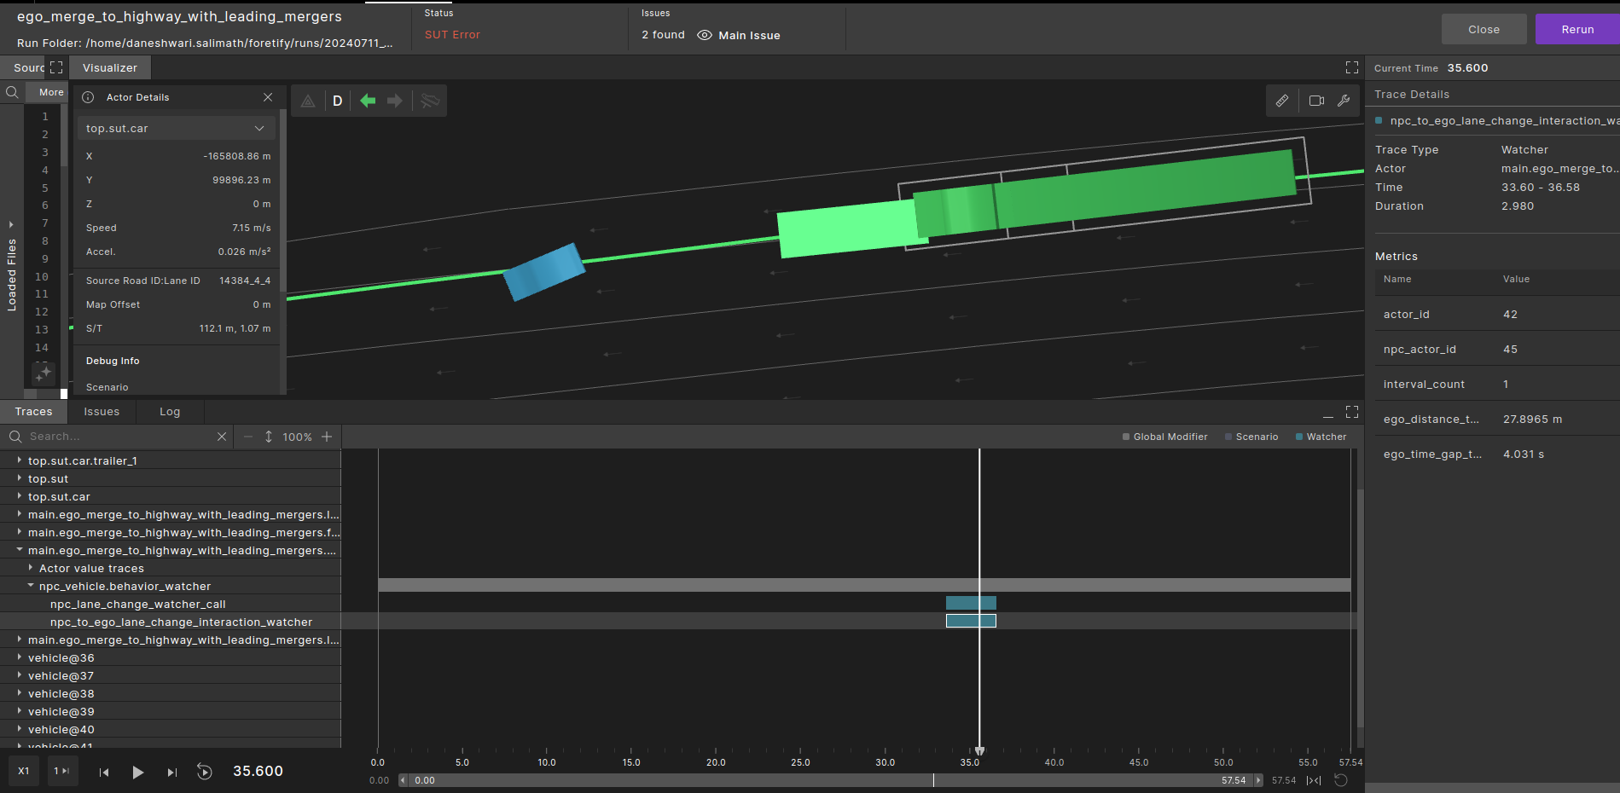This screenshot has width=1620, height=793.
Task: Click the green left arrow icon
Action: click(x=368, y=101)
